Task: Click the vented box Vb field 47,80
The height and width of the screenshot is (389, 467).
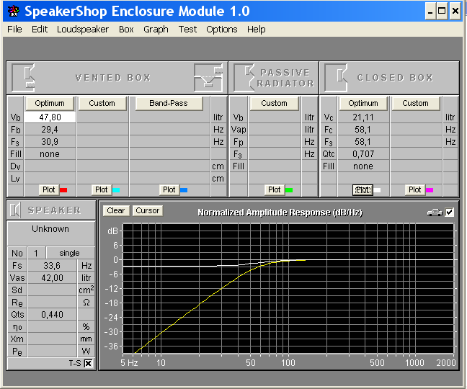Action: [50, 117]
